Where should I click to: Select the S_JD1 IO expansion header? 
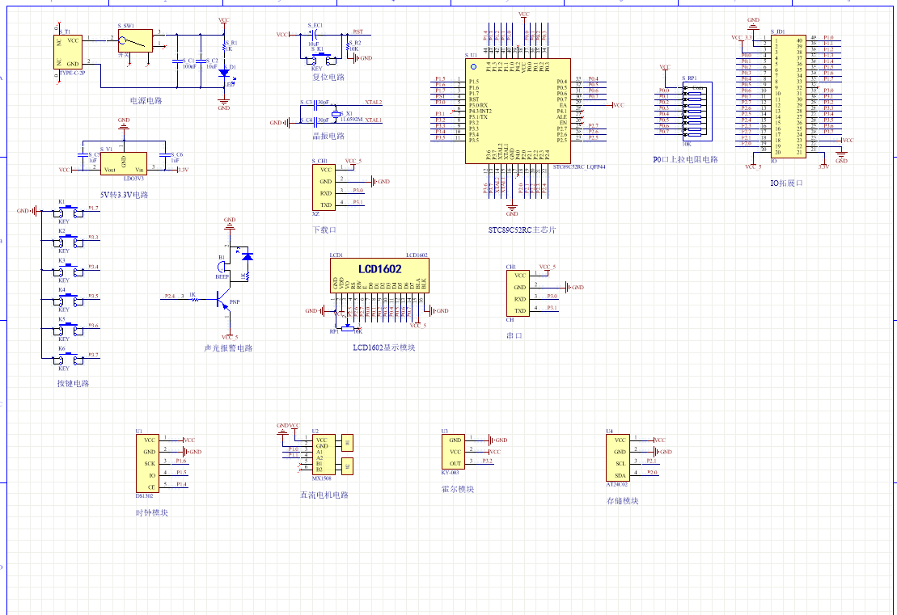click(787, 95)
